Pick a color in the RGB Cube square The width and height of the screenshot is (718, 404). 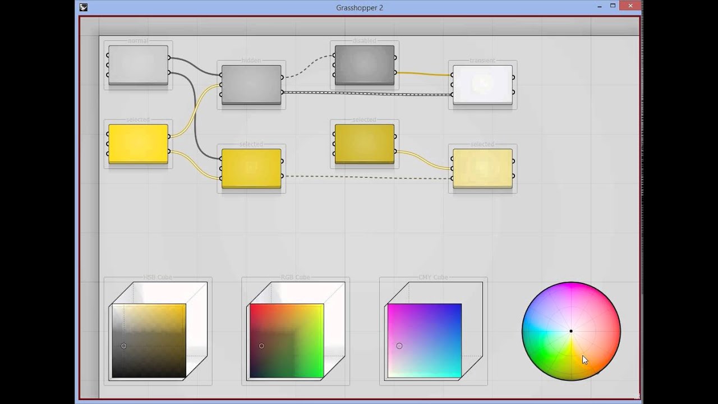click(x=287, y=341)
